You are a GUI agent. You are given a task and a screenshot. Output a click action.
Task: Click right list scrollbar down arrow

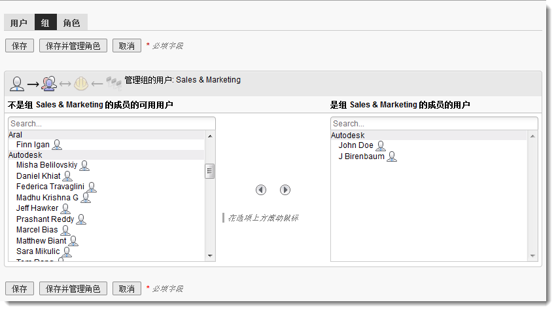pyautogui.click(x=532, y=256)
